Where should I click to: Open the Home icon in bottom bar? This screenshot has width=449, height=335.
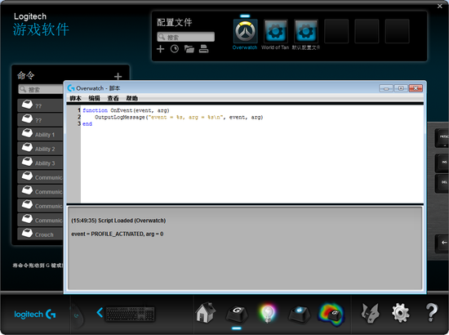tap(205, 312)
